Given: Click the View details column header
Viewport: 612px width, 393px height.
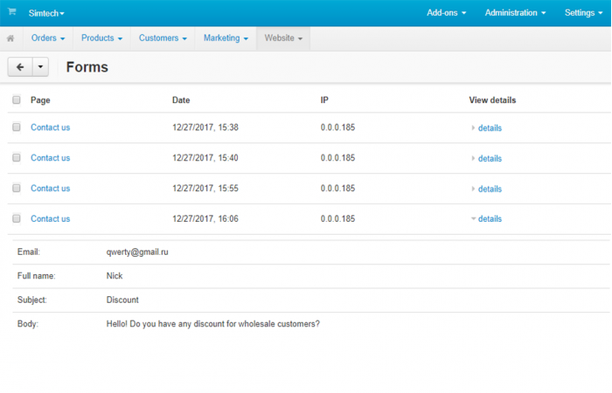Looking at the screenshot, I should click(x=492, y=100).
